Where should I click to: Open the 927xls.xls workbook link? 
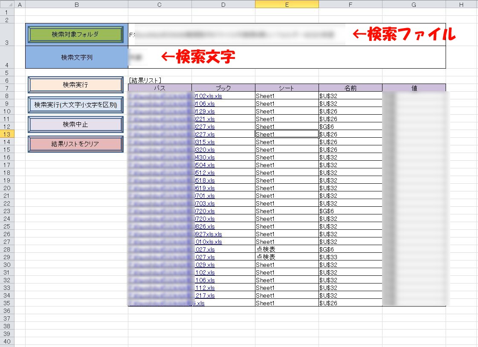tap(208, 234)
